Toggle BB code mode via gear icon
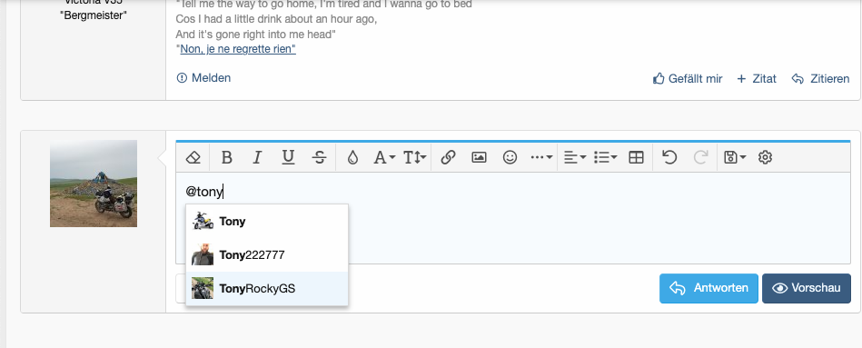The height and width of the screenshot is (348, 862). coord(765,158)
